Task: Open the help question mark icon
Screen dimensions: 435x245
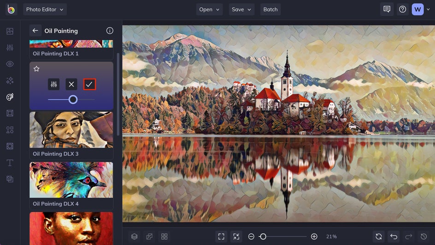Action: [403, 9]
